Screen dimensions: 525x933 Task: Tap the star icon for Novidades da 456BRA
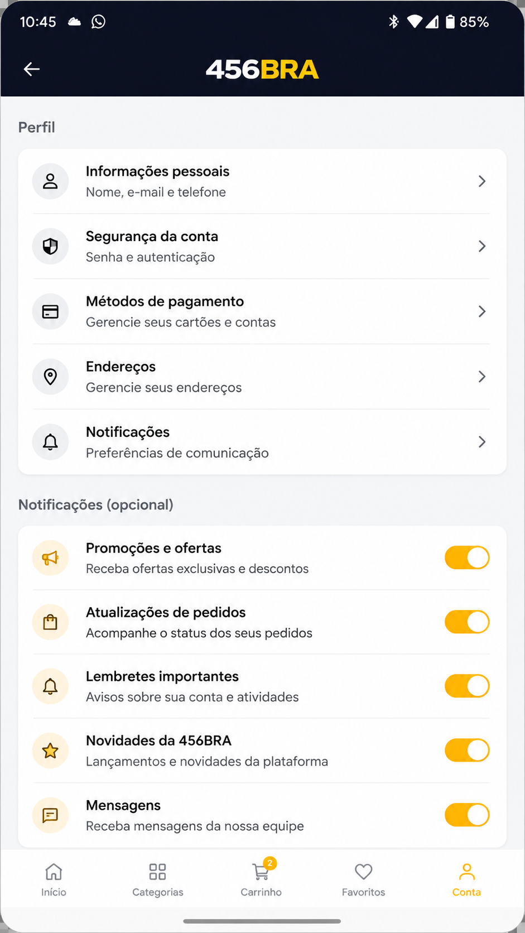pyautogui.click(x=50, y=751)
